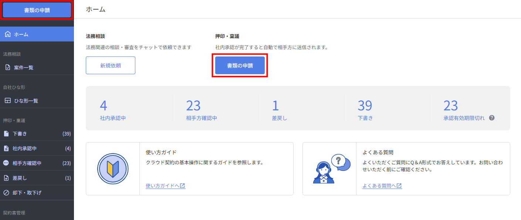The width and height of the screenshot is (521, 220).
Task: Click the 差戻し returned document icon
Action: point(6,178)
